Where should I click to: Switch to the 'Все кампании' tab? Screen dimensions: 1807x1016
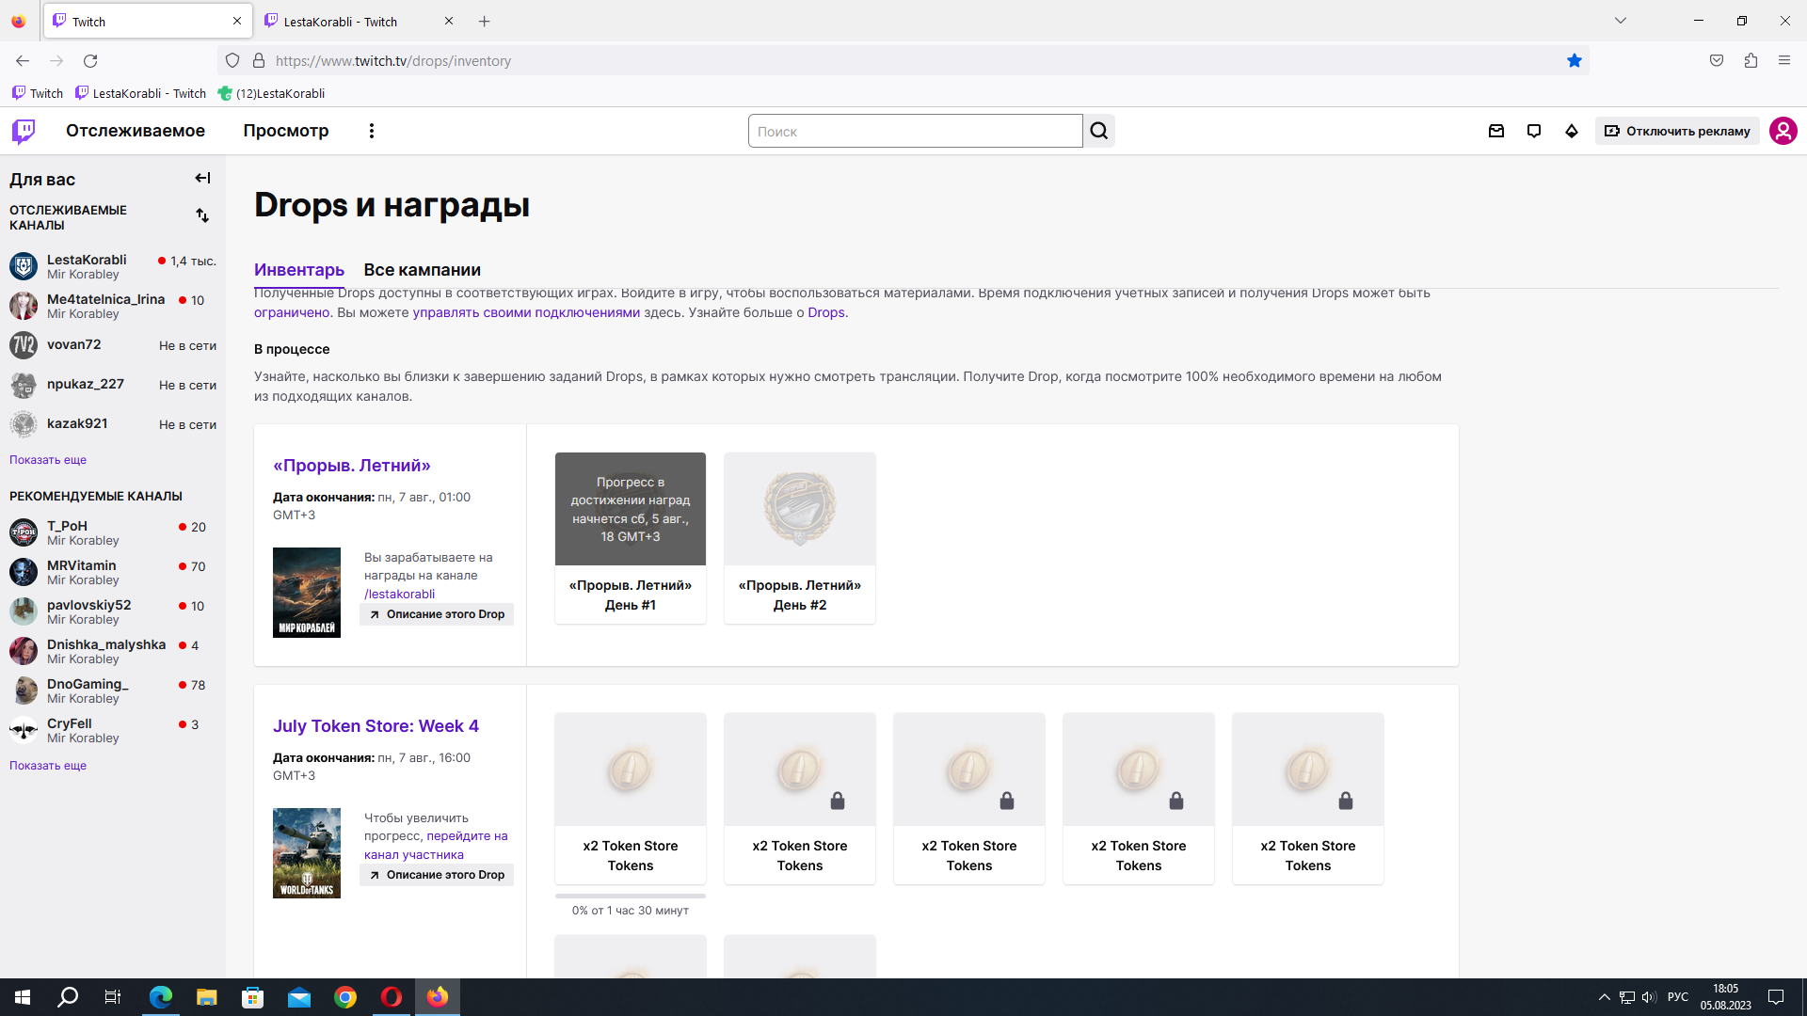click(423, 270)
